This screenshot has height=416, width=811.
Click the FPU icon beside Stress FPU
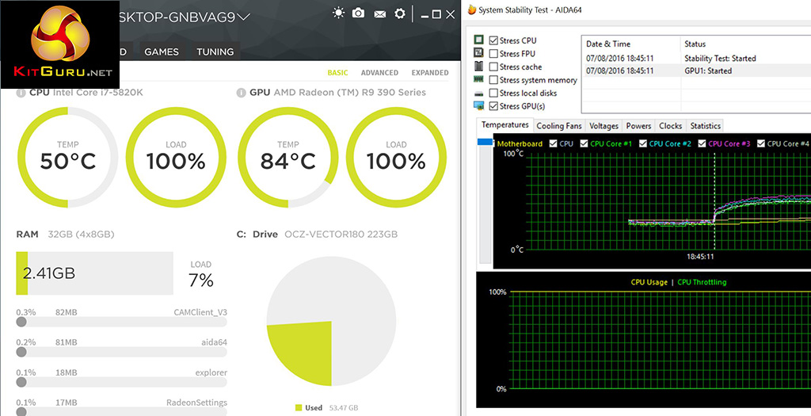click(x=479, y=53)
